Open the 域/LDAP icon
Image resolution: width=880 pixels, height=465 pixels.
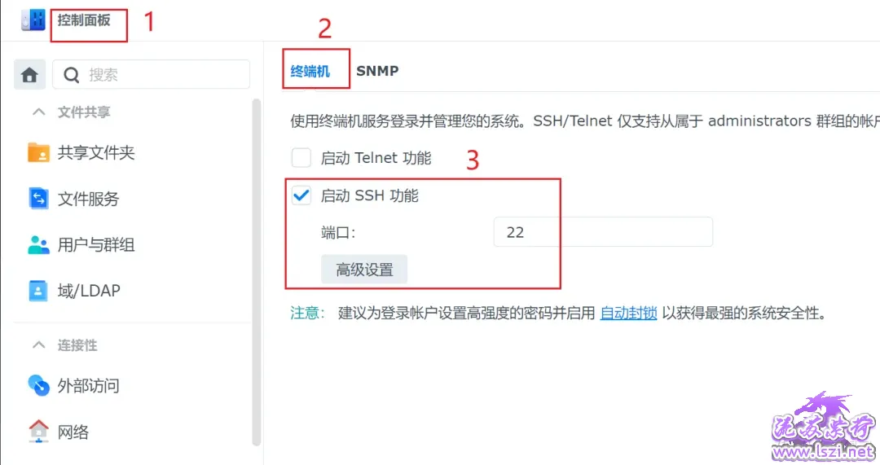(38, 291)
